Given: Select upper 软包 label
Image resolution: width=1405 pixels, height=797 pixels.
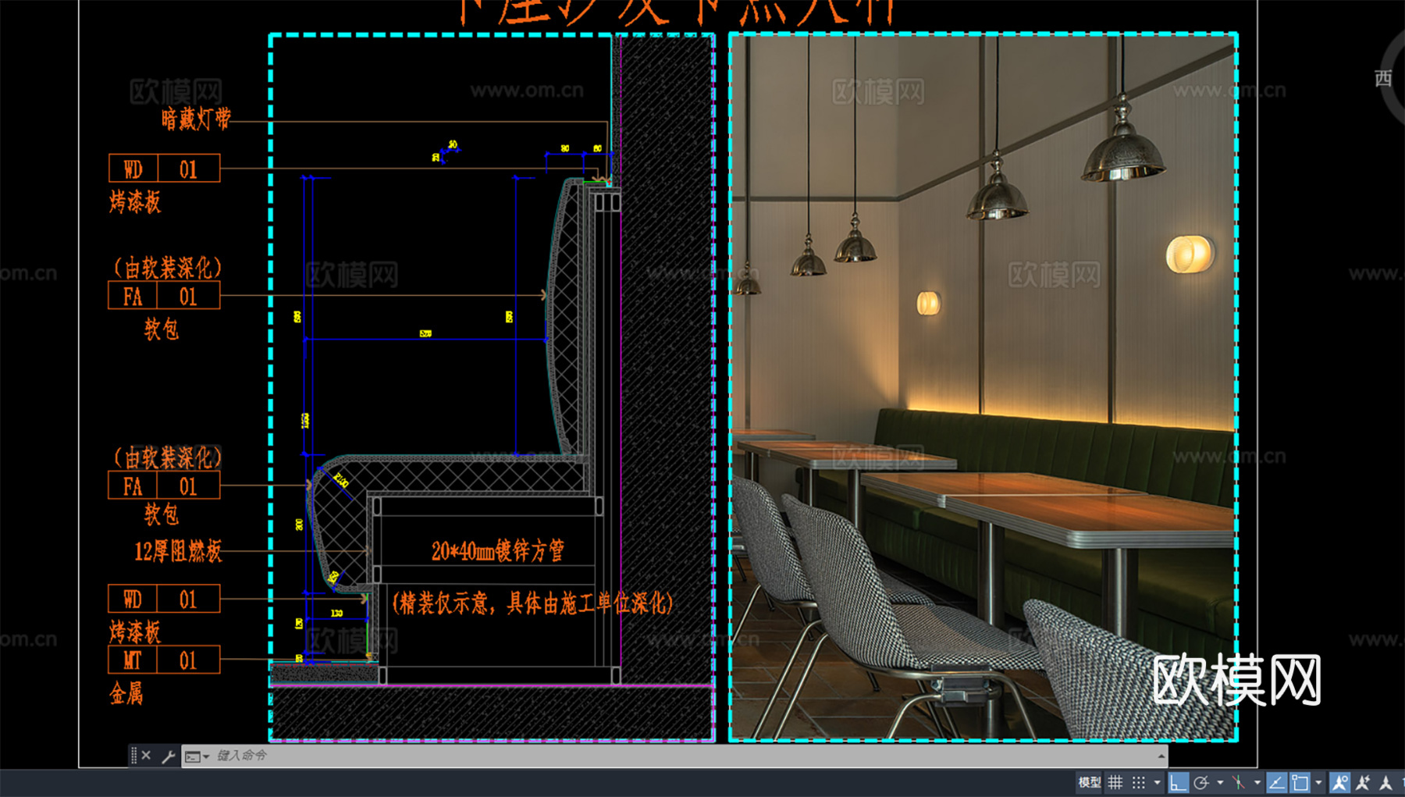Looking at the screenshot, I should [x=162, y=329].
